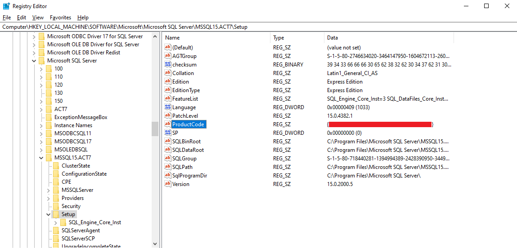The image size is (517, 248).
Task: Click the ProductCode value icon
Action: click(168, 124)
